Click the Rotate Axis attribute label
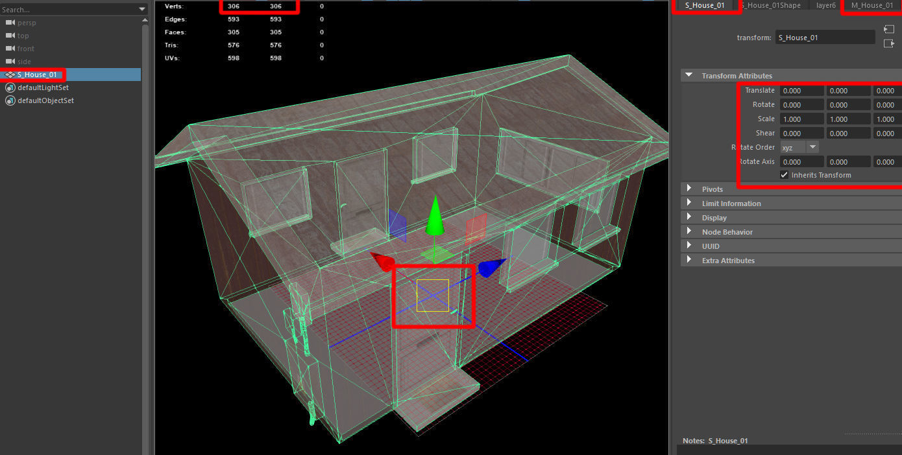Screen dimensions: 902x455 [x=756, y=162]
